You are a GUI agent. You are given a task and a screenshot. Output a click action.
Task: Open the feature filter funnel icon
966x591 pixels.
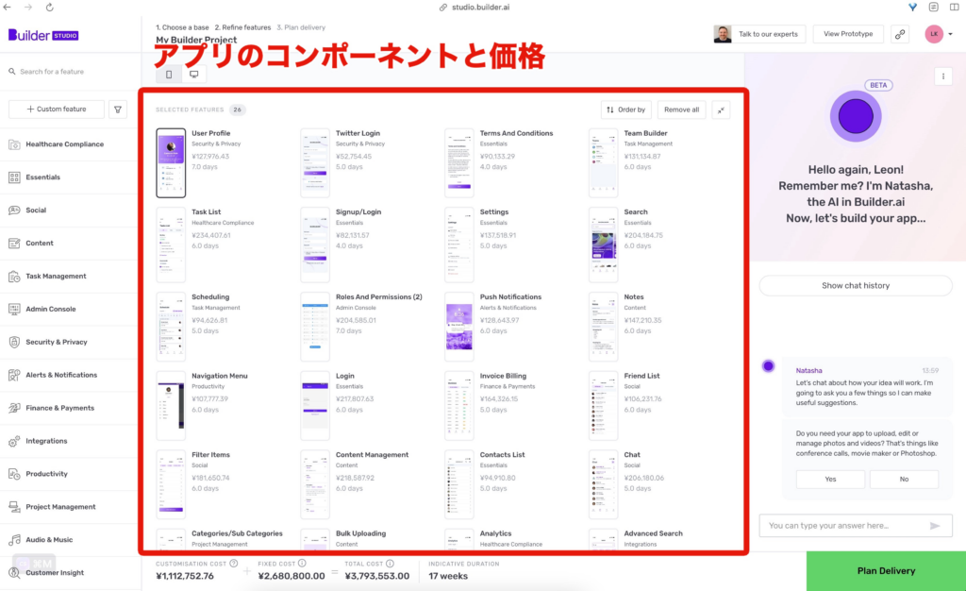click(x=118, y=110)
